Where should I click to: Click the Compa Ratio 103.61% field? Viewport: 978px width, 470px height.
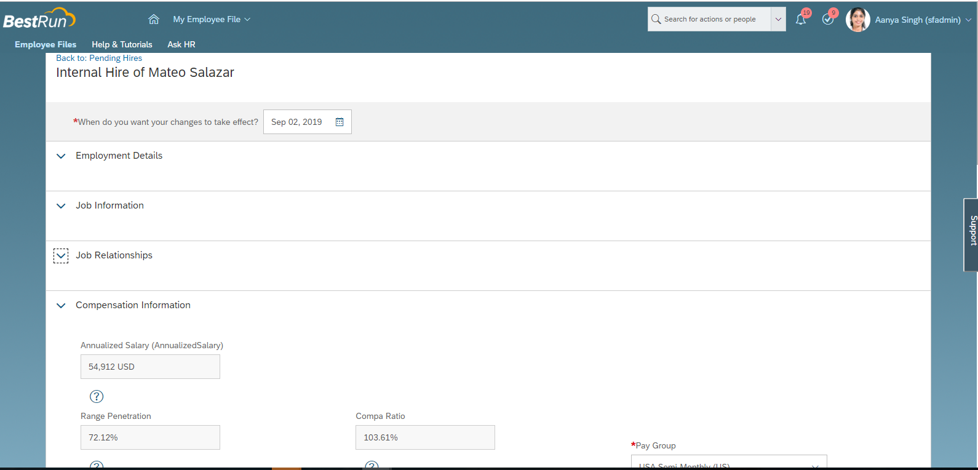pos(425,437)
